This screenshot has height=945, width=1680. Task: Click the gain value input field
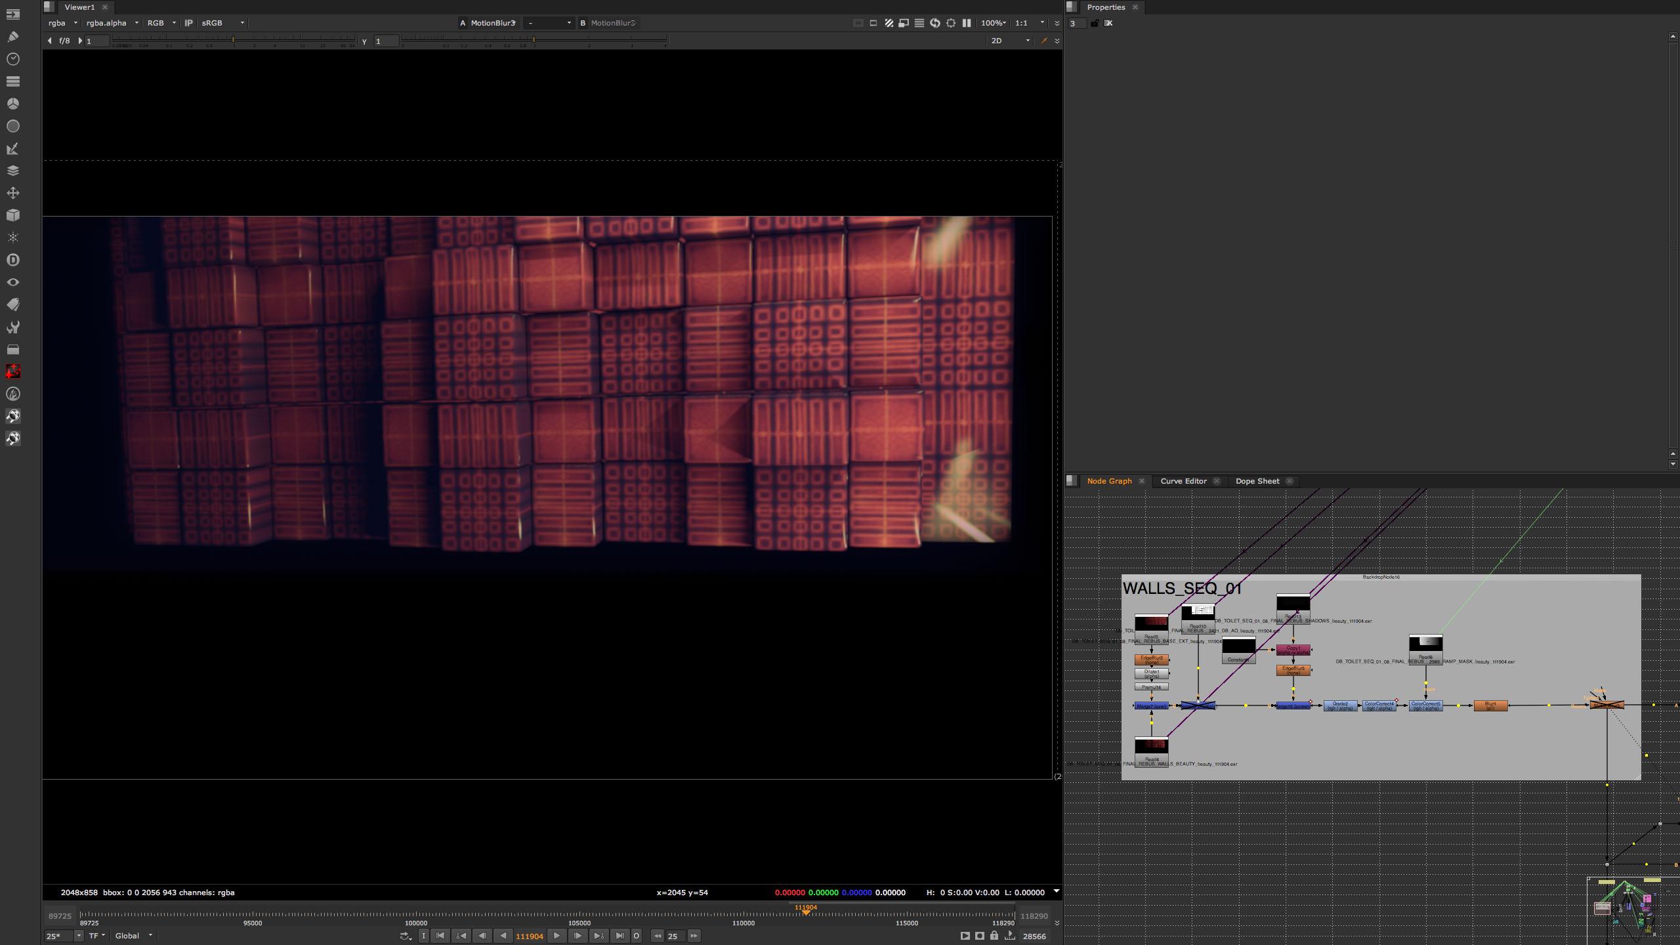(97, 41)
